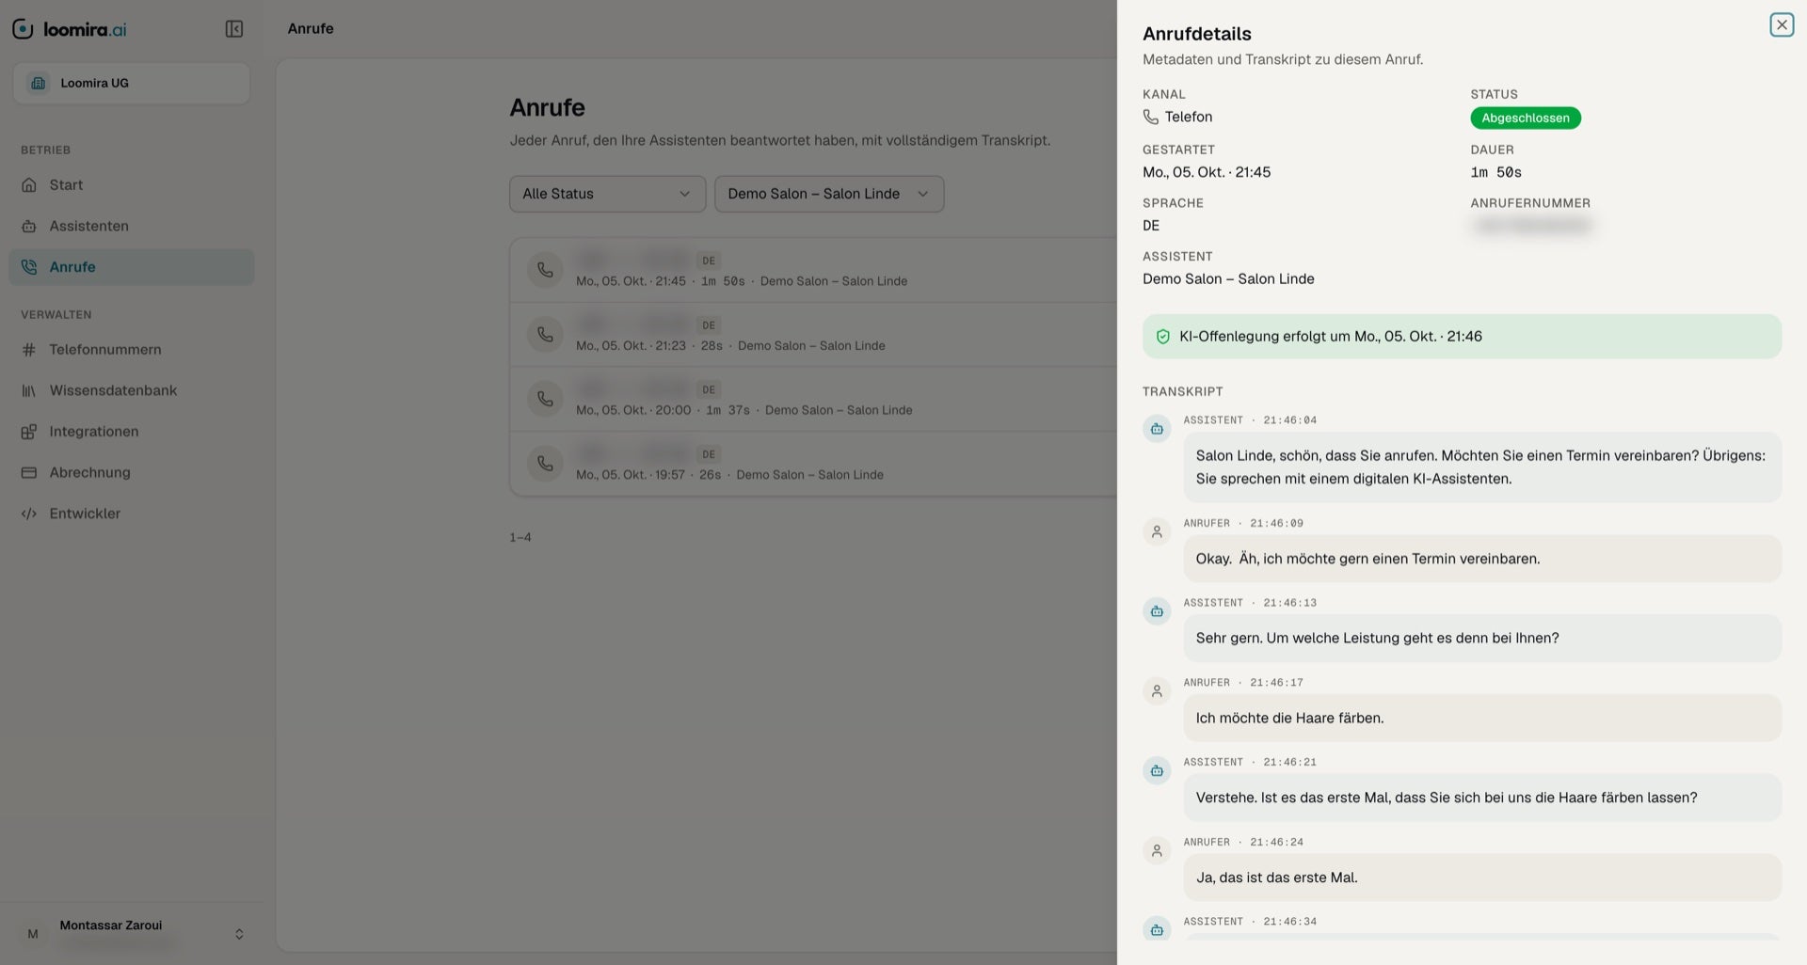Select Anrufe in the sidebar
This screenshot has width=1807, height=965.
[x=132, y=267]
